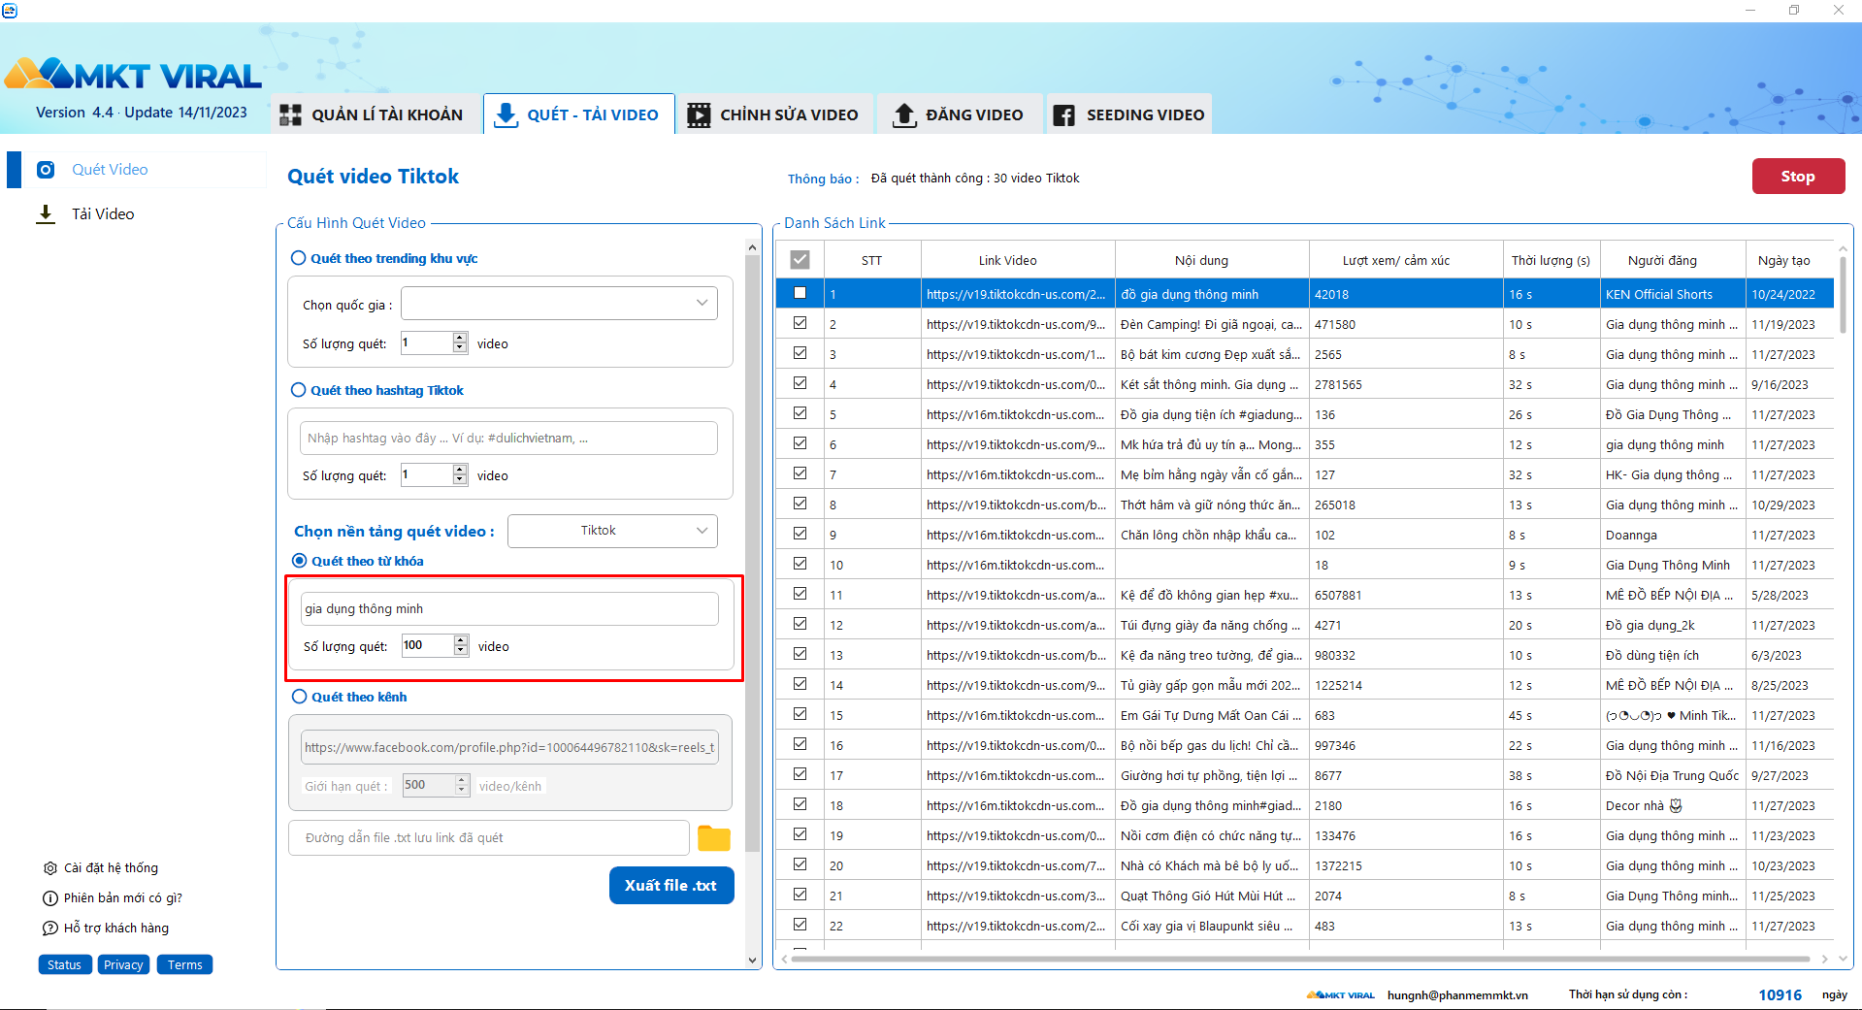1862x1010 pixels.
Task: Click the Đăng video upload icon
Action: (x=904, y=114)
